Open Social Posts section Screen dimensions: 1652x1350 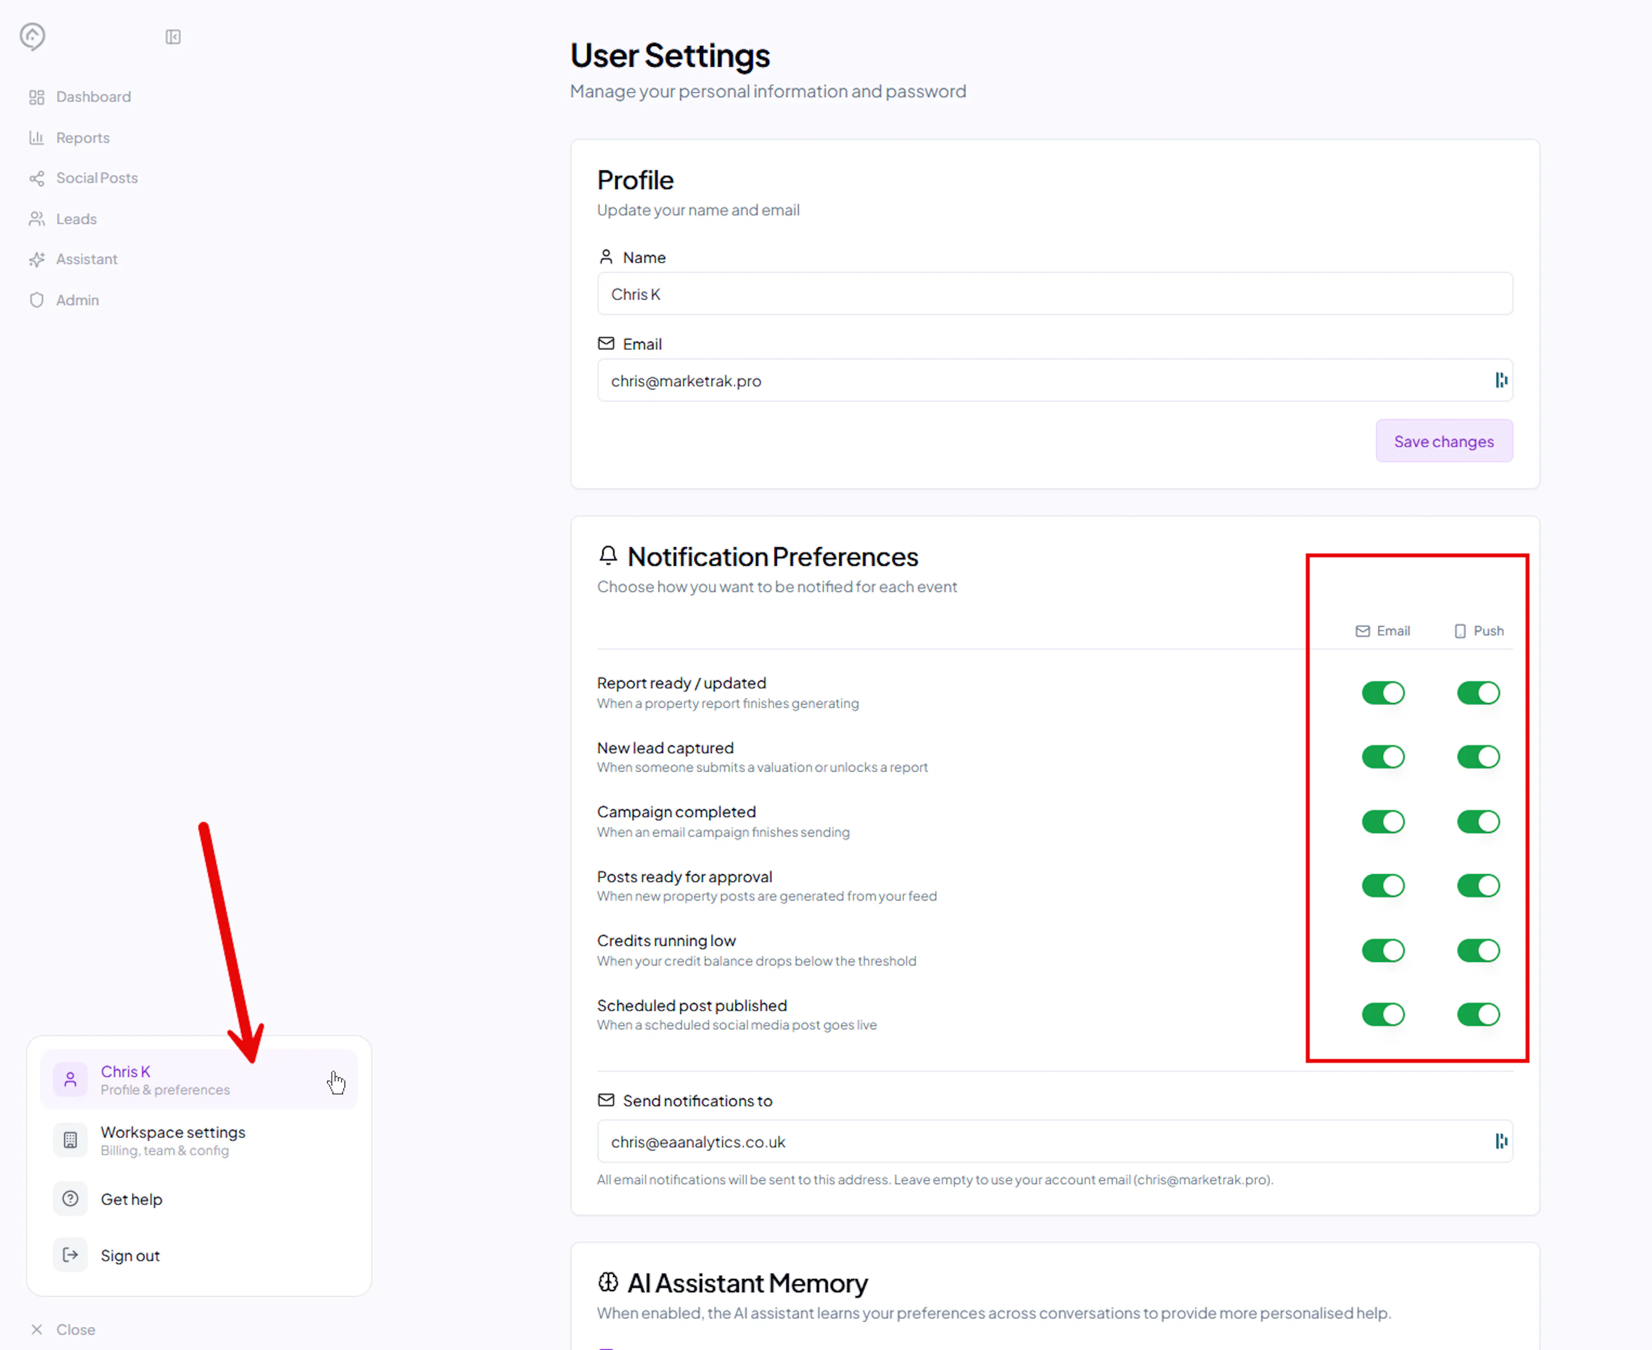pos(96,178)
